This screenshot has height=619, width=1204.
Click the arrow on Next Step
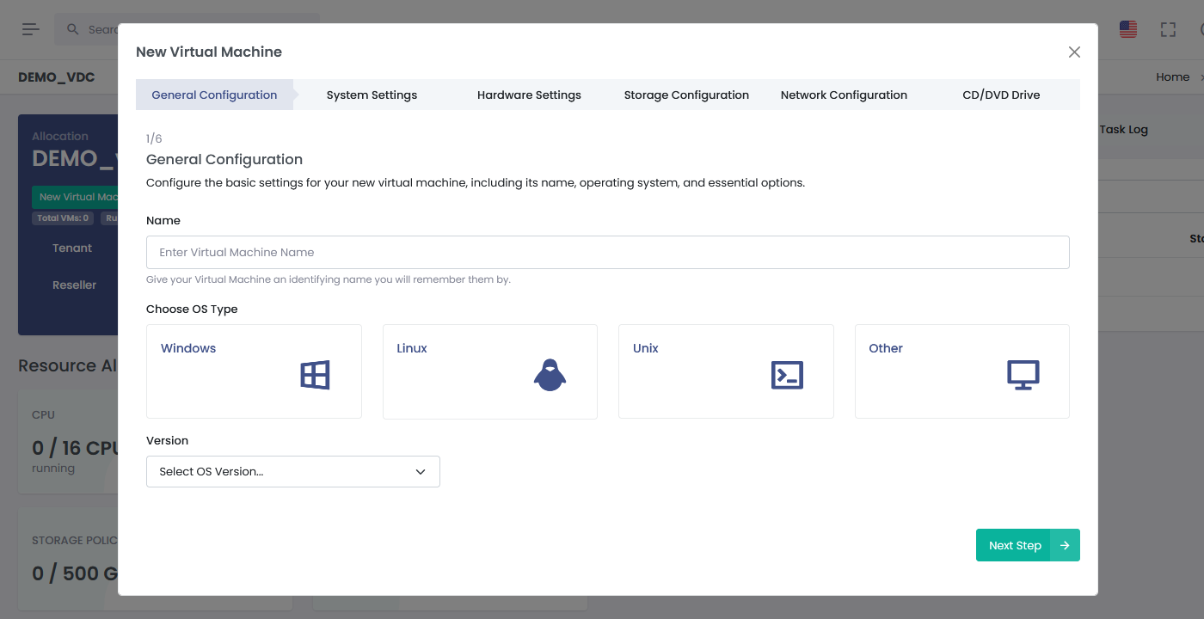[x=1065, y=545]
